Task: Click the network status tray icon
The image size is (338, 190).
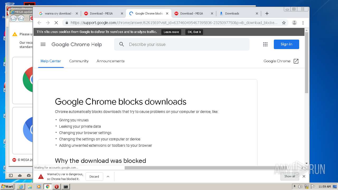Action: 307,187
